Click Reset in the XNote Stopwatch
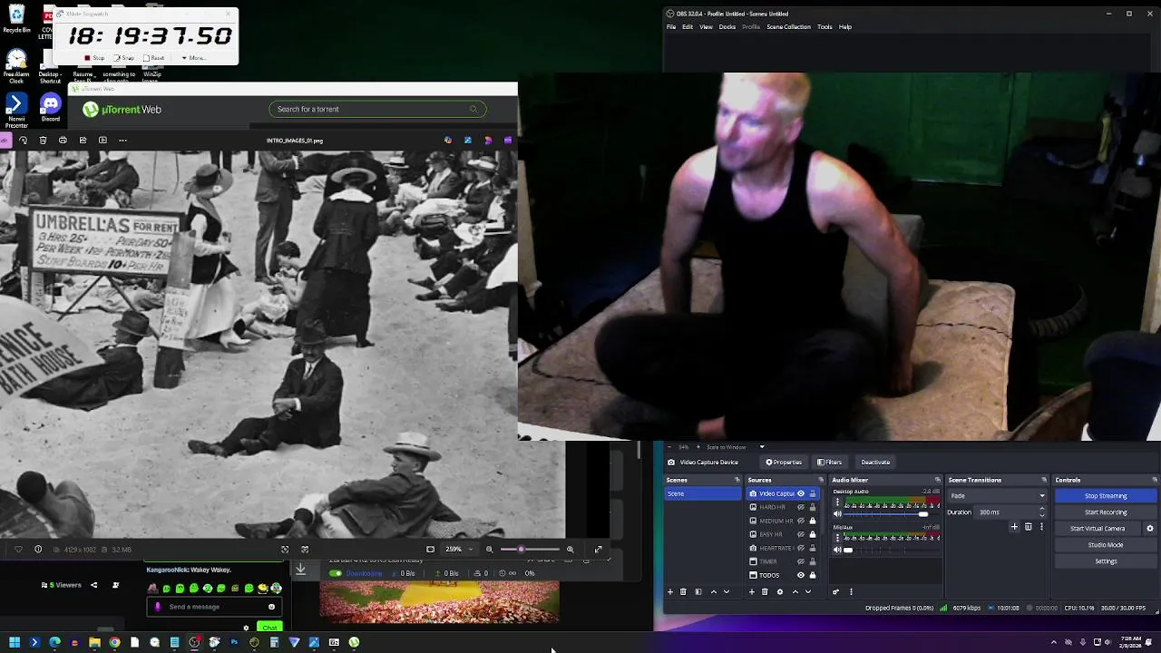 [x=154, y=58]
